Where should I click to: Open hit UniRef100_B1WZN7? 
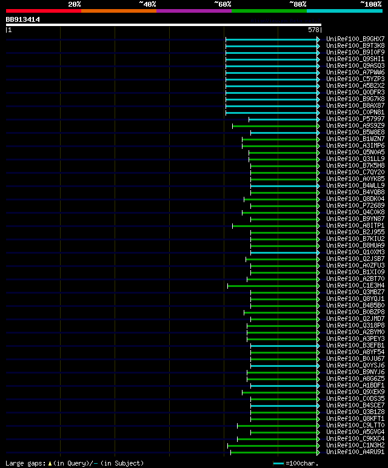point(355,139)
